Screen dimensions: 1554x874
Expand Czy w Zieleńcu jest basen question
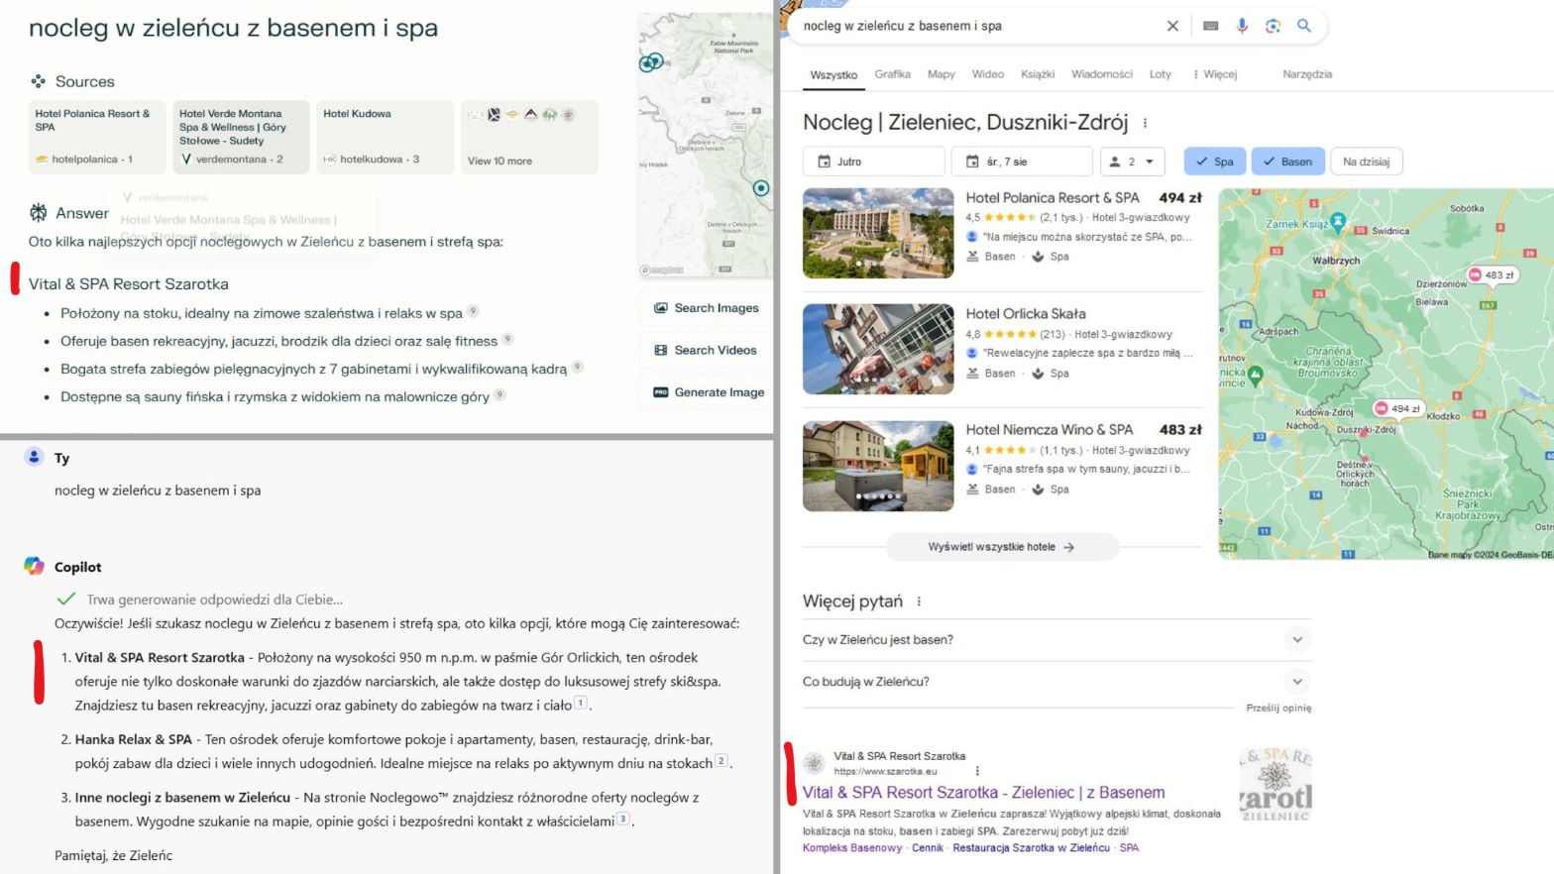[1056, 640]
